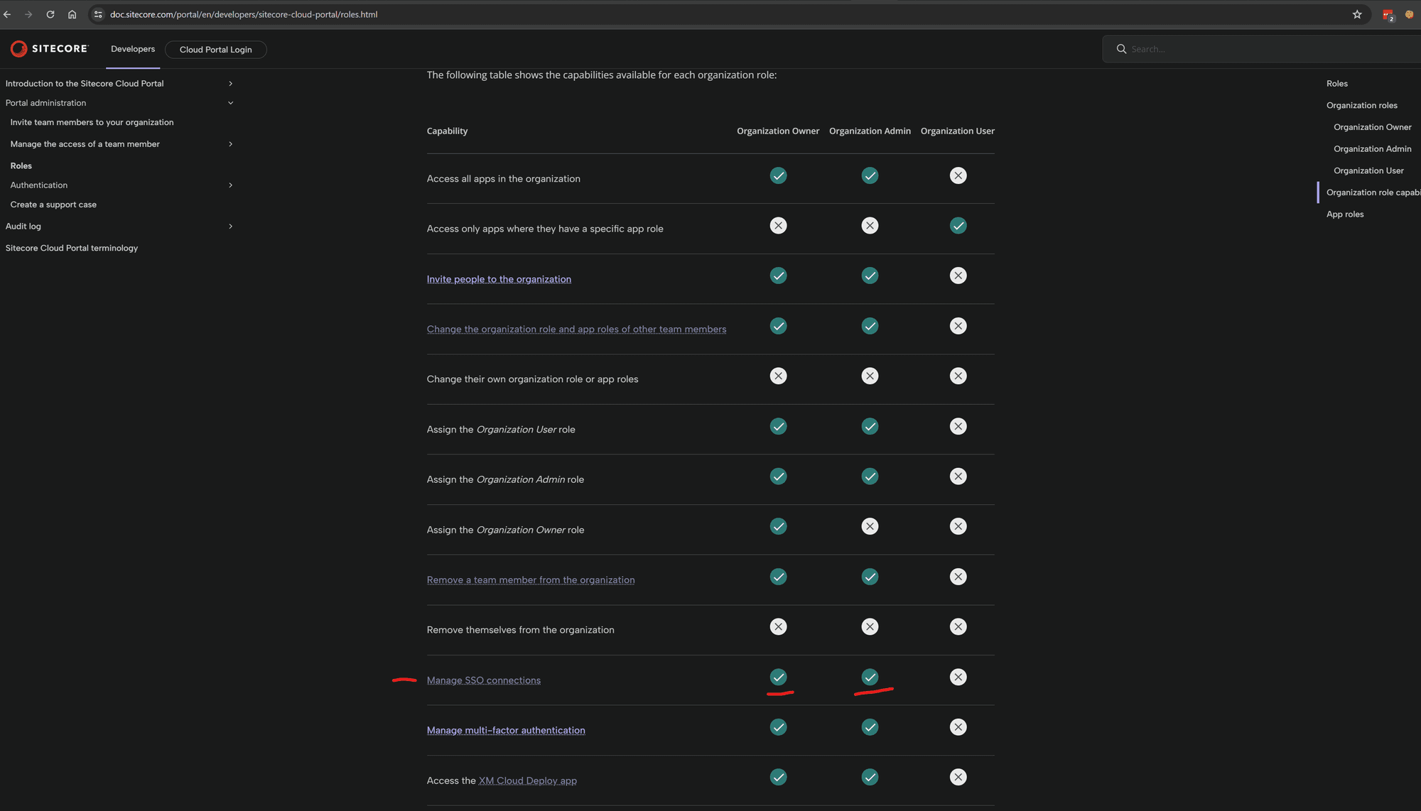Image resolution: width=1421 pixels, height=811 pixels.
Task: Click the browser back arrow
Action: [x=7, y=14]
